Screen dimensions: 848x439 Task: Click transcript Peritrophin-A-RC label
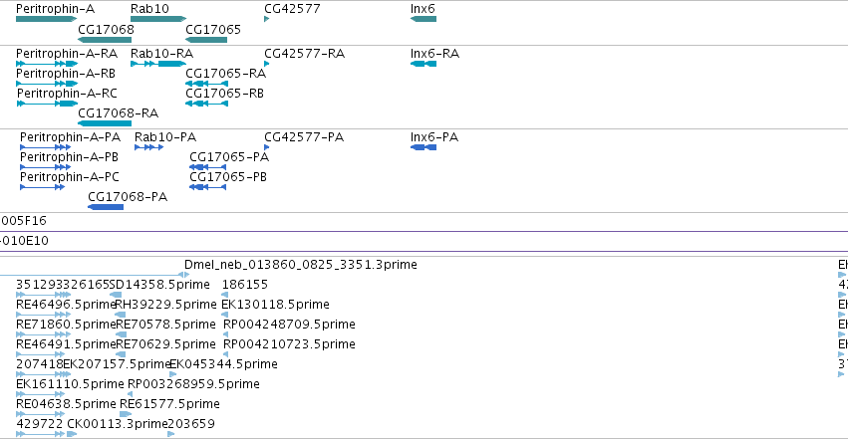point(67,94)
